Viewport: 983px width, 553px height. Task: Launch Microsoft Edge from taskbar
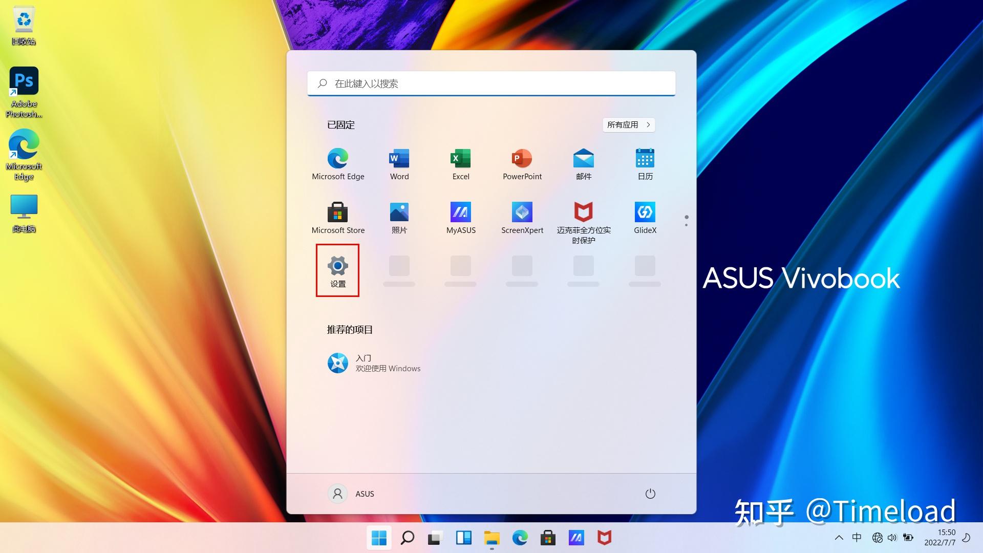click(520, 538)
